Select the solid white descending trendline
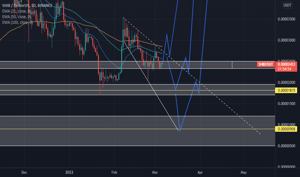 pos(151,87)
